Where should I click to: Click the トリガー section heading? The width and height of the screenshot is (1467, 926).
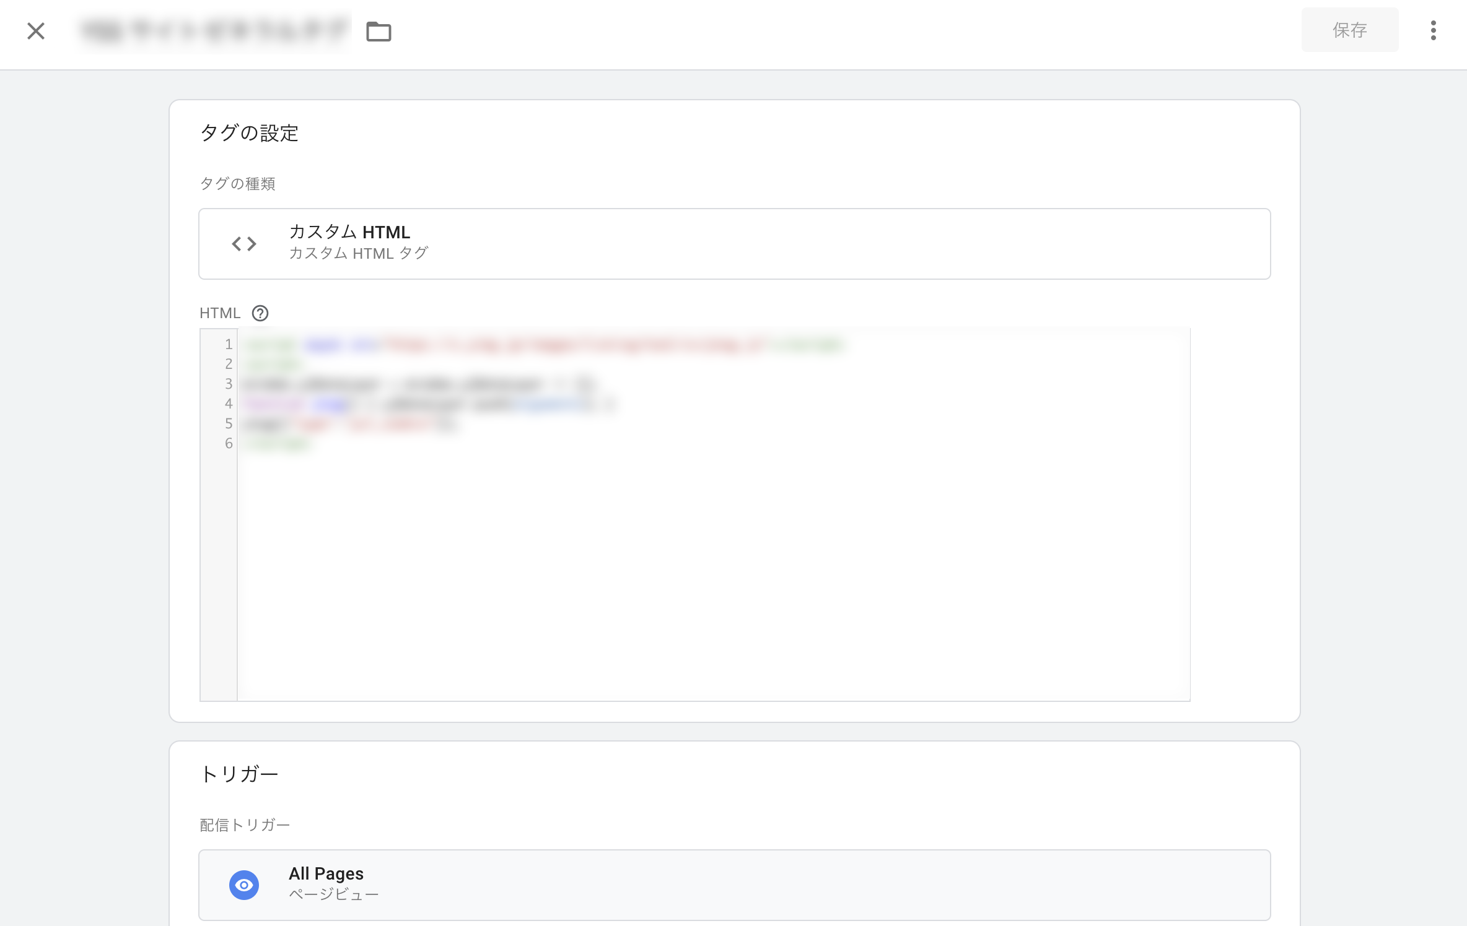click(239, 774)
